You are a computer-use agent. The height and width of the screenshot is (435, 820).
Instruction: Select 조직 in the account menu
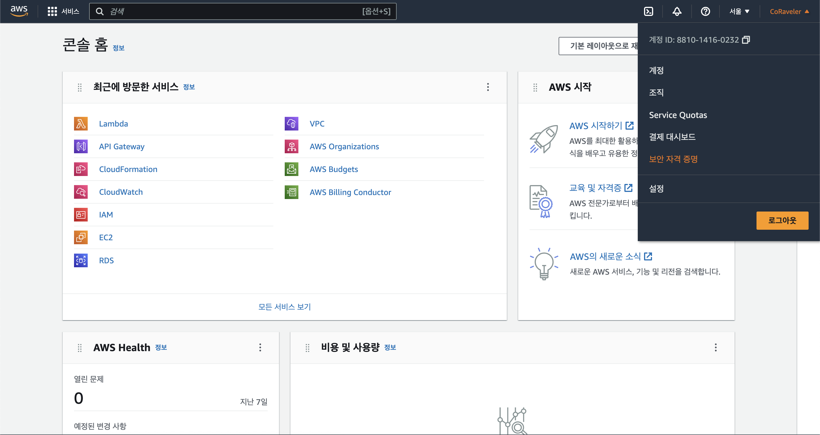[656, 92]
